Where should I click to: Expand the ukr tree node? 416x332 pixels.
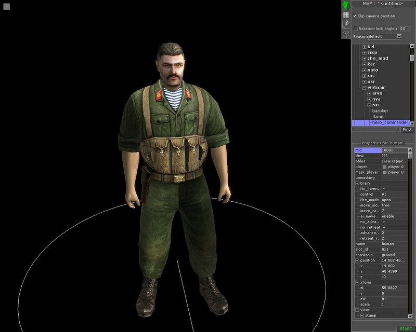coord(365,82)
